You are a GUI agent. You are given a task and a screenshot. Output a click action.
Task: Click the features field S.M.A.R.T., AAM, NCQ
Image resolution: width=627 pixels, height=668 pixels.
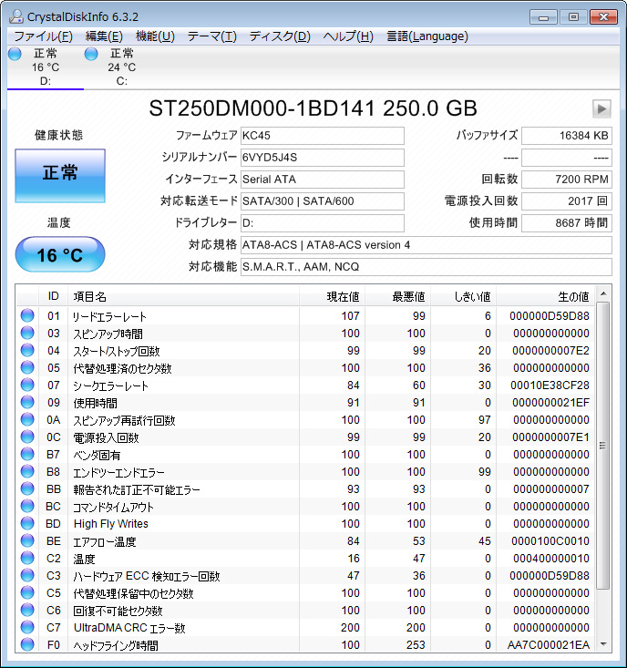click(x=426, y=267)
